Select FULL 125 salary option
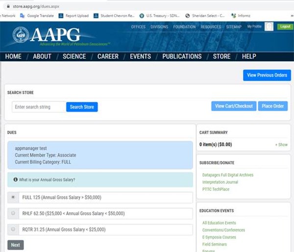 (13, 197)
